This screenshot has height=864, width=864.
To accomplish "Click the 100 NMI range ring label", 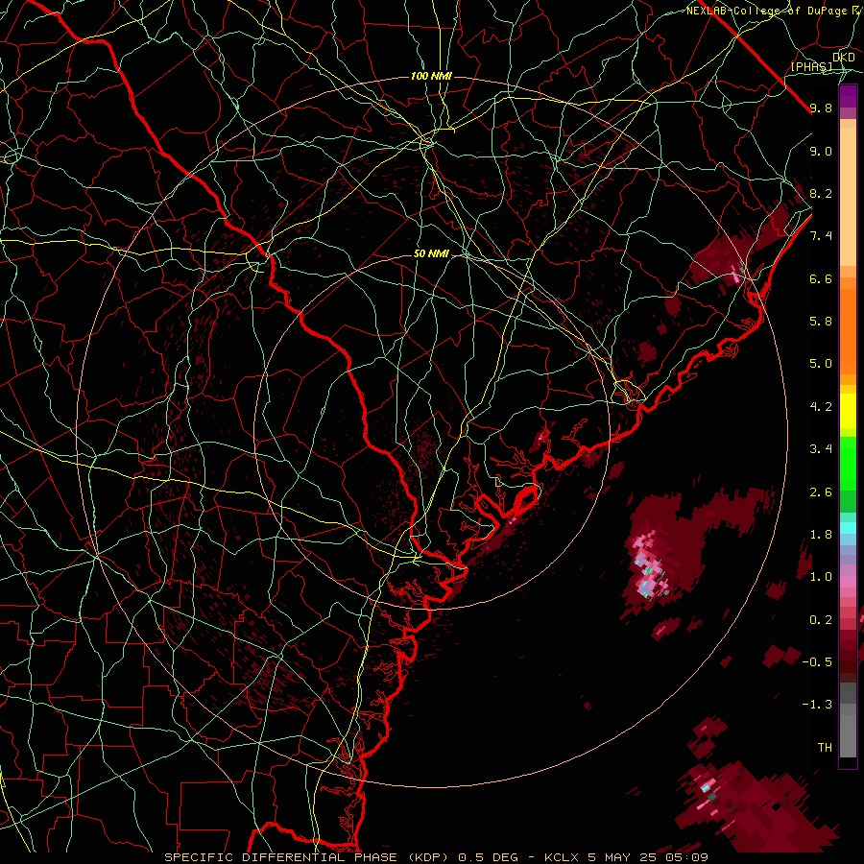I will click(x=431, y=76).
